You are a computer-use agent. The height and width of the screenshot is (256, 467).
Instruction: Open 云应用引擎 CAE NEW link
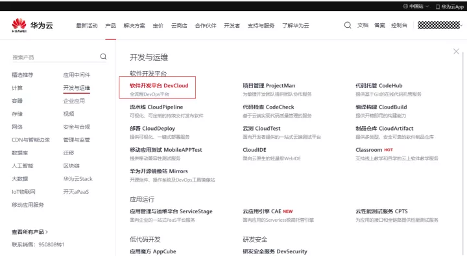267,211
